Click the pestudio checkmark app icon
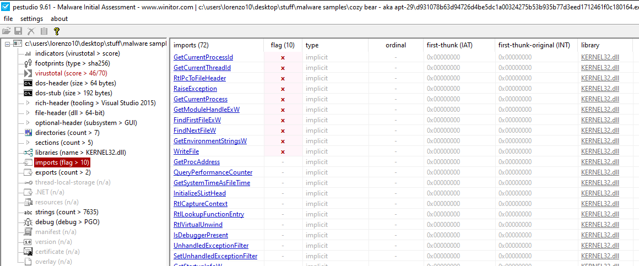 (x=6, y=7)
